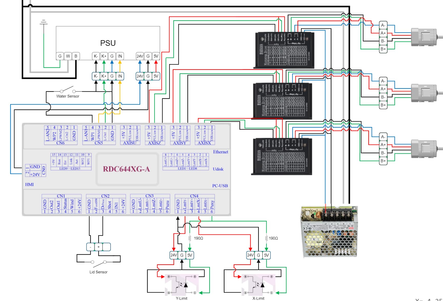Click the CN3 connector label
The height and width of the screenshot is (301, 443).
(149, 196)
